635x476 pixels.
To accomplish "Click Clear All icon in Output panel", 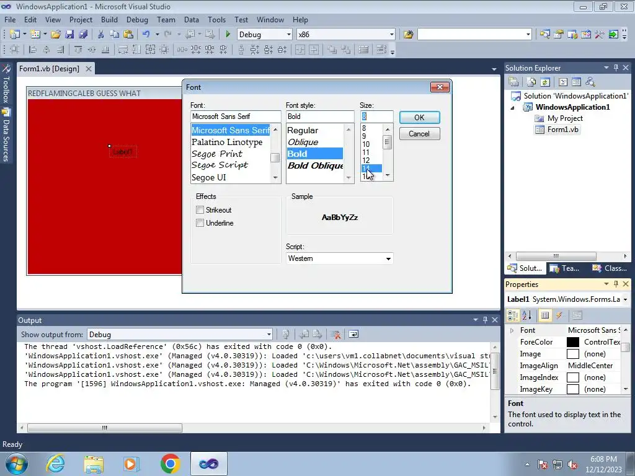I will pyautogui.click(x=335, y=334).
